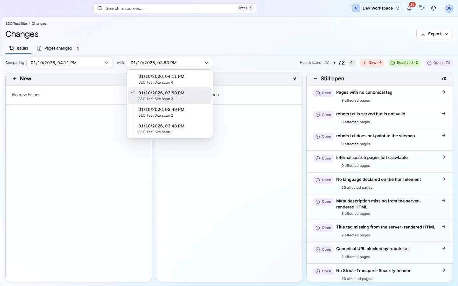Select scan 2 at 03:49 PM
The image size is (458, 286).
coord(170,112)
